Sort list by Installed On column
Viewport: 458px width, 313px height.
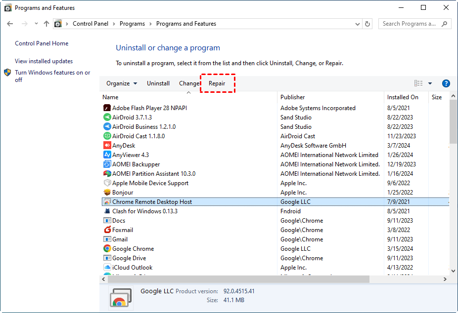pyautogui.click(x=403, y=97)
